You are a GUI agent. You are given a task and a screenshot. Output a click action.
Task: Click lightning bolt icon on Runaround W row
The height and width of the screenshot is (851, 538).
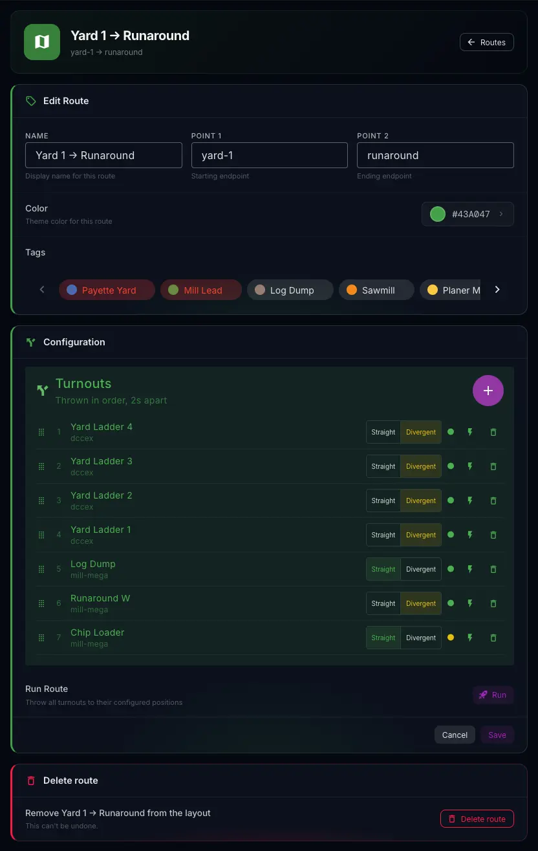[x=470, y=603]
